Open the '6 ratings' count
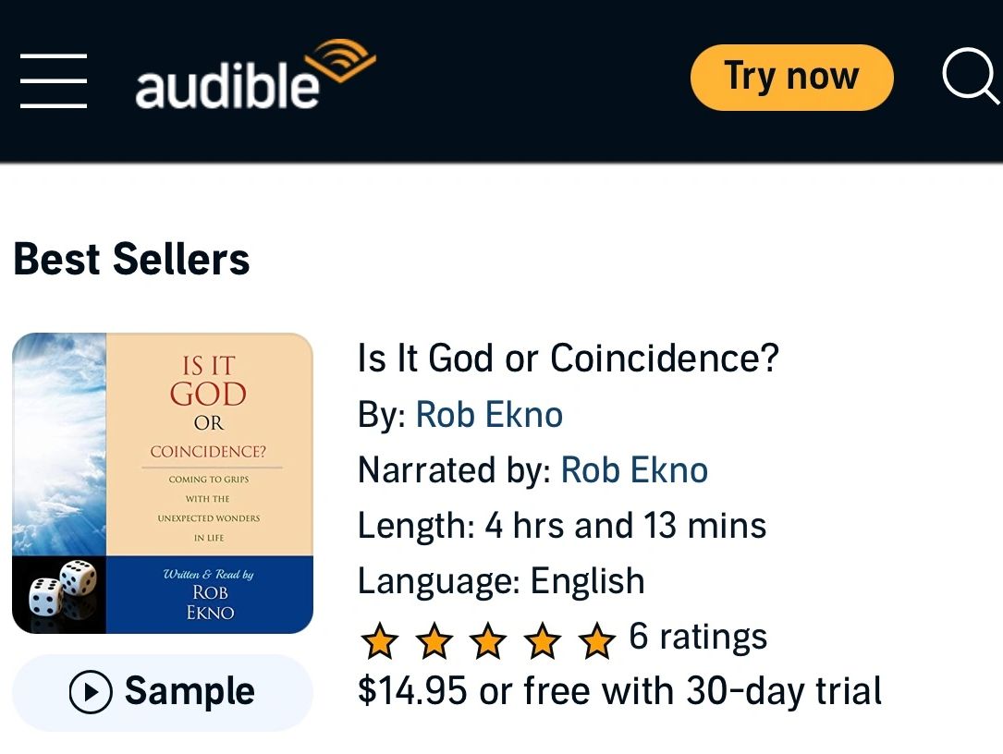The height and width of the screenshot is (754, 1003). 698,637
